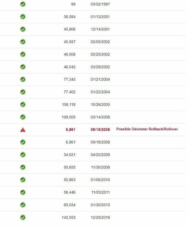Click the check icon next to 106,118
This screenshot has height=228, width=188.
point(23,104)
